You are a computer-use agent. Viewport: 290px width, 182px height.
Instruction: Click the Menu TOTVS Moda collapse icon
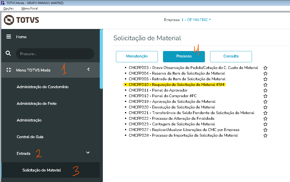point(9,70)
